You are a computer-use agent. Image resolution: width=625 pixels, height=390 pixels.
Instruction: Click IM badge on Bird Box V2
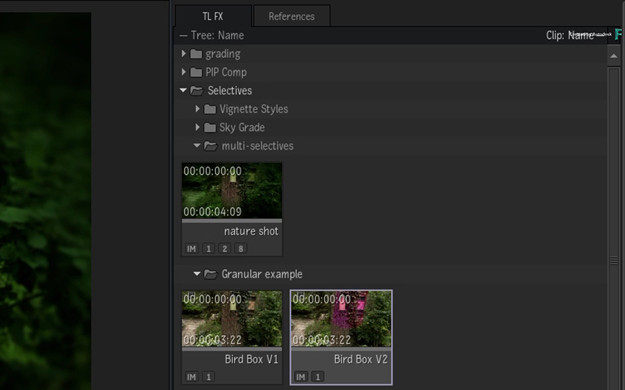tap(301, 377)
